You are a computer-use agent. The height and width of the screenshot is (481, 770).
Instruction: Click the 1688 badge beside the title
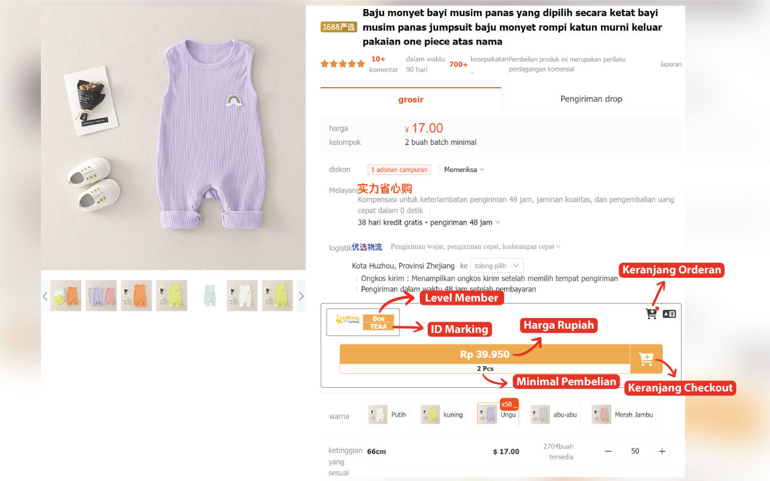tap(339, 27)
